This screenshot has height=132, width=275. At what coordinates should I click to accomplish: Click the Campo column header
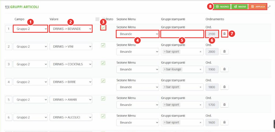click(x=19, y=19)
